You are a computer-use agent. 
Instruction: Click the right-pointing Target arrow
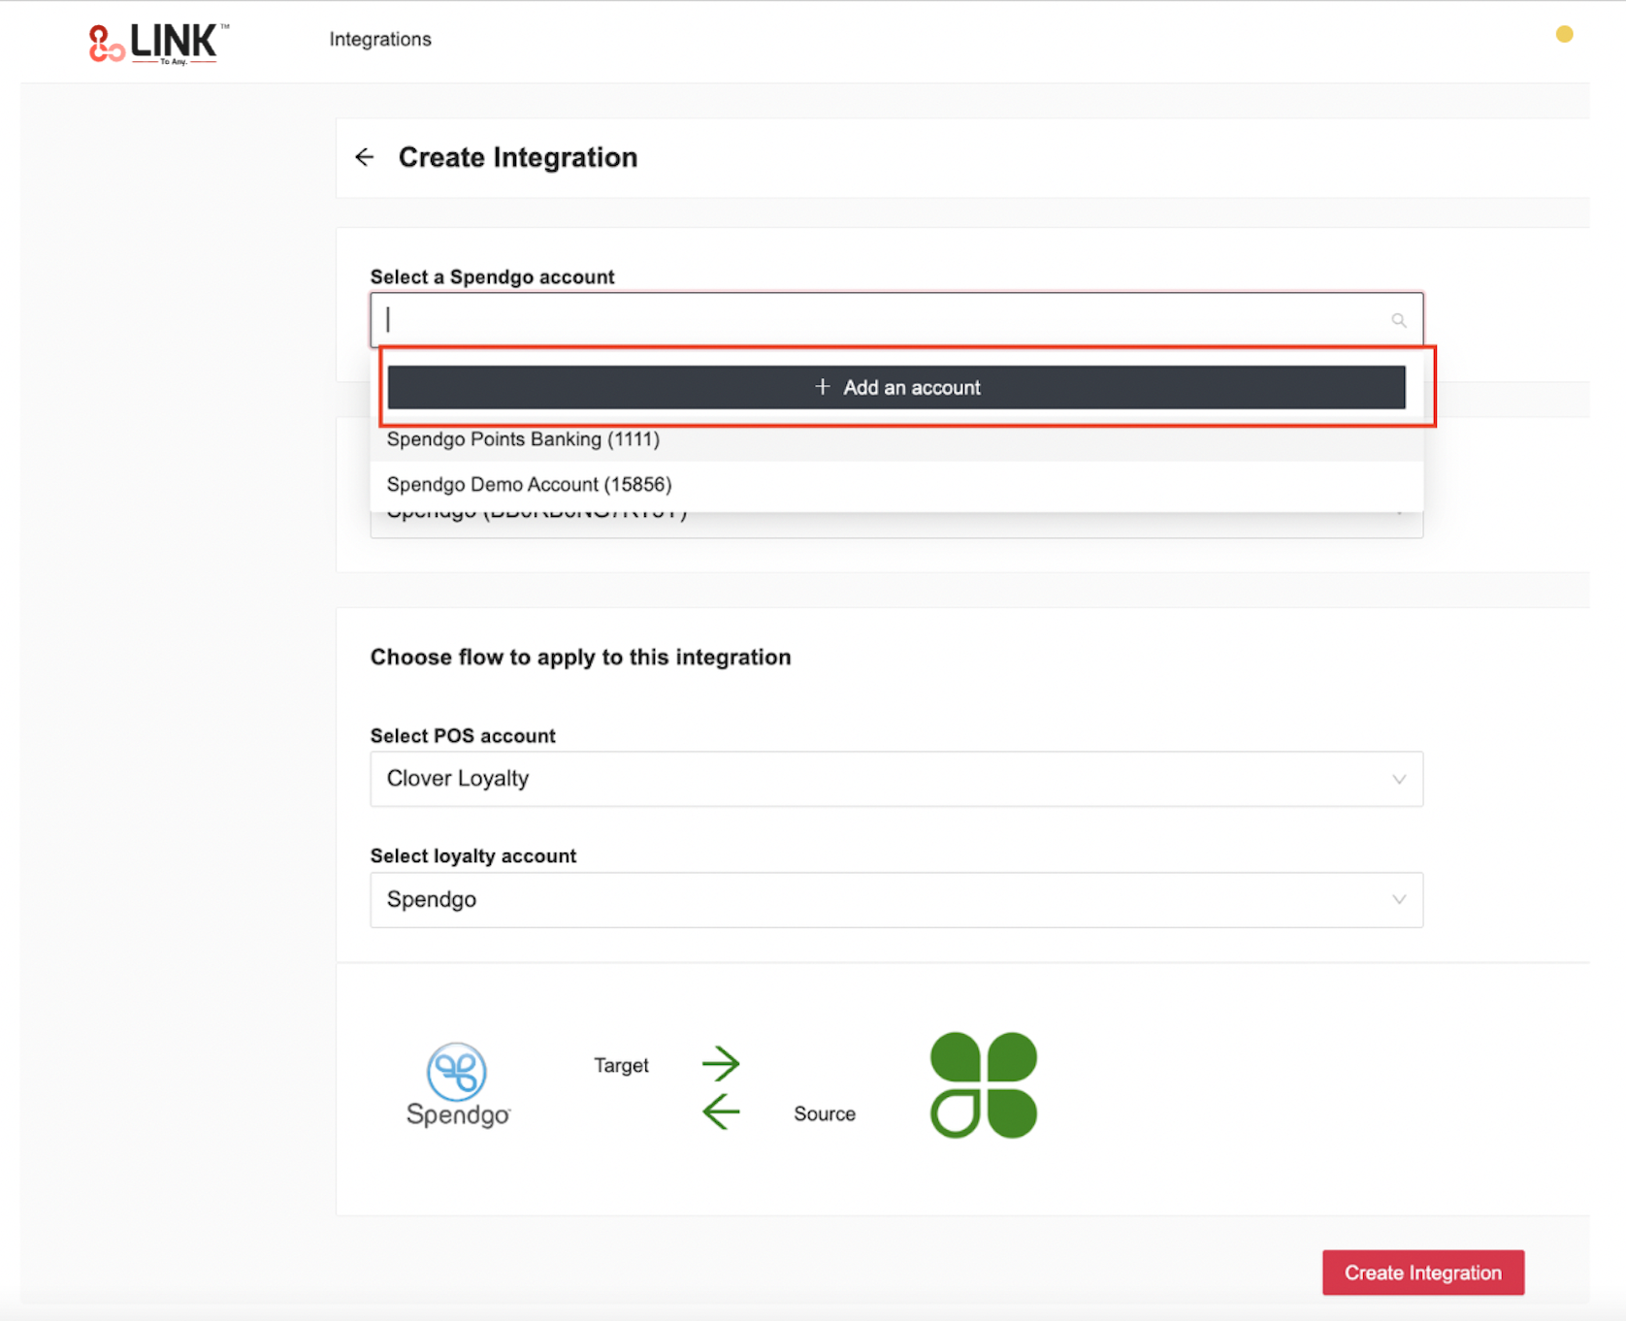[721, 1063]
